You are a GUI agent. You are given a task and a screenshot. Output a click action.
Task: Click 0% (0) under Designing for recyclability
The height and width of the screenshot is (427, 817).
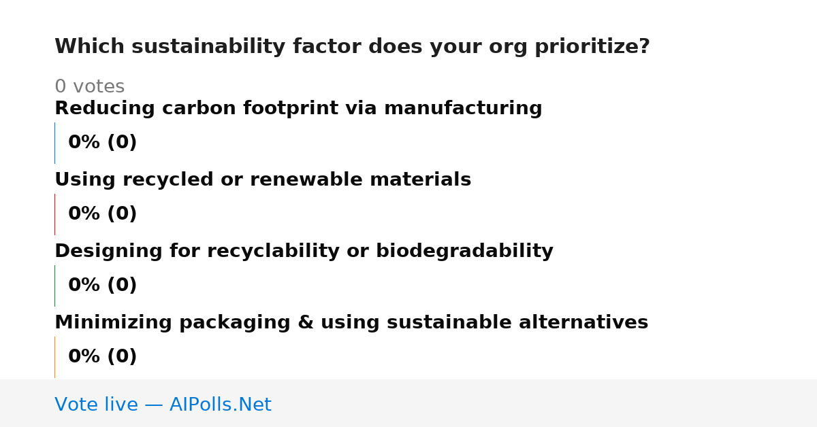point(103,286)
